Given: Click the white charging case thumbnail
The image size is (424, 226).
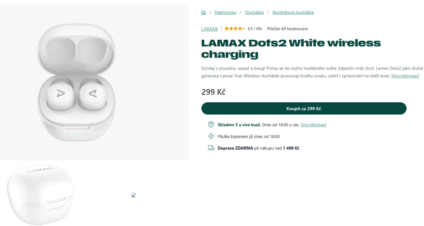Looking at the screenshot, I should click(40, 195).
